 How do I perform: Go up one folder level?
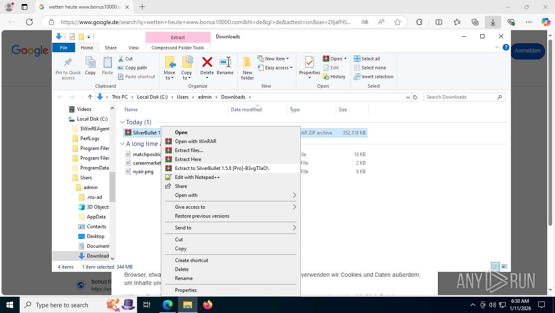click(90, 97)
